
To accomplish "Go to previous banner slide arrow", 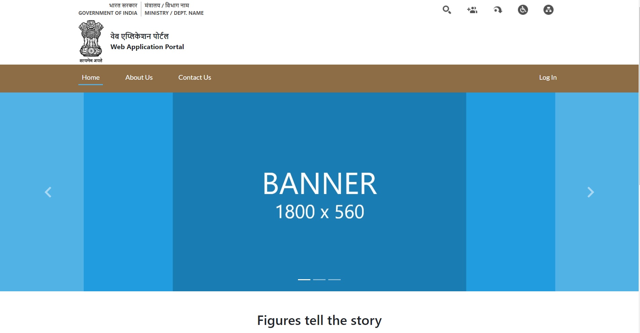I will (x=48, y=192).
